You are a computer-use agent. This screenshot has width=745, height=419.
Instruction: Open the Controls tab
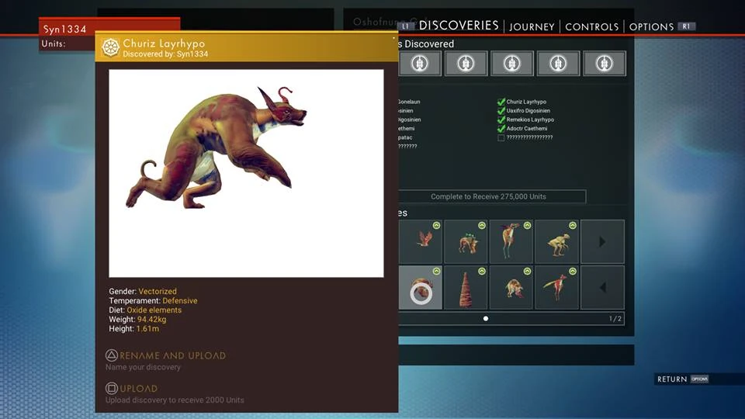tap(592, 27)
